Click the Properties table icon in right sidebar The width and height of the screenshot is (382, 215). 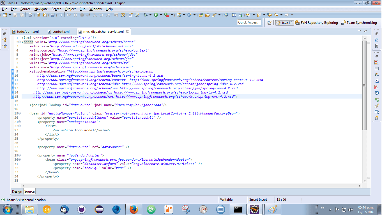(x=377, y=69)
